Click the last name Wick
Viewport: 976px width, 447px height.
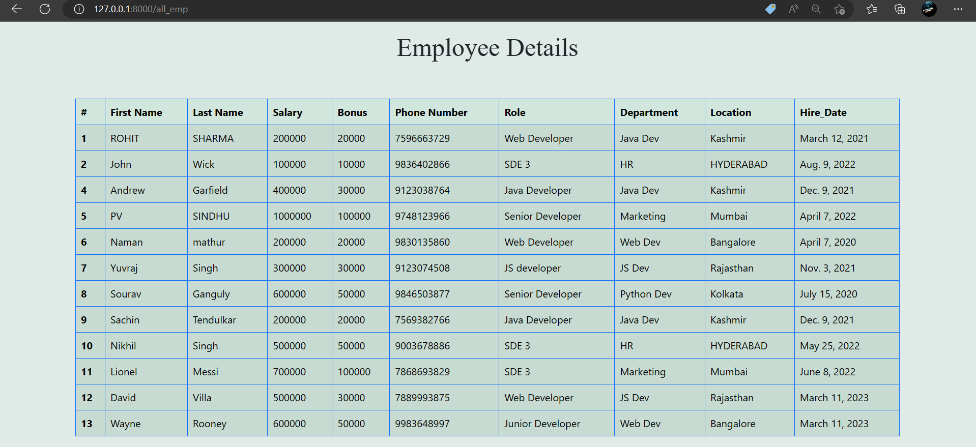(204, 164)
